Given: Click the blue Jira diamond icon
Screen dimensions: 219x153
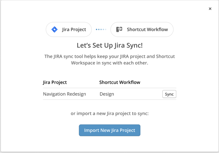Looking at the screenshot, I should (54, 29).
